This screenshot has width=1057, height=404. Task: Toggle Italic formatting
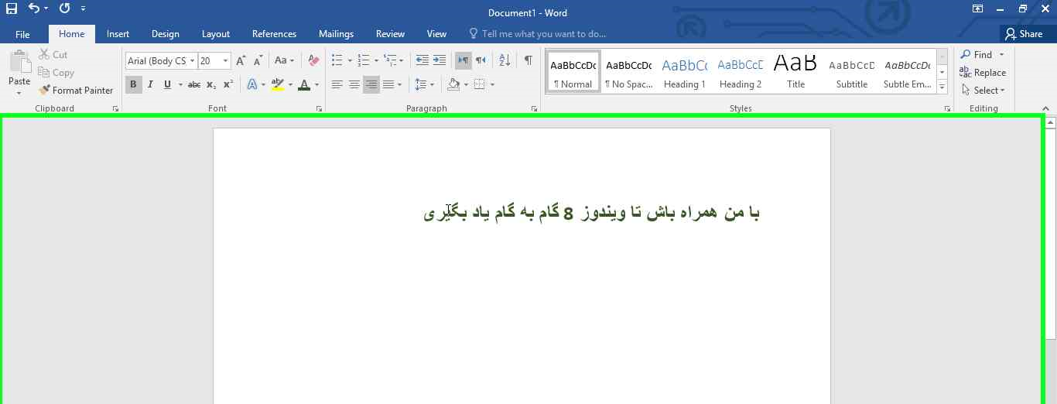pos(150,84)
